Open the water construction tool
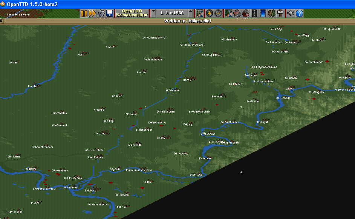 tap(263, 14)
